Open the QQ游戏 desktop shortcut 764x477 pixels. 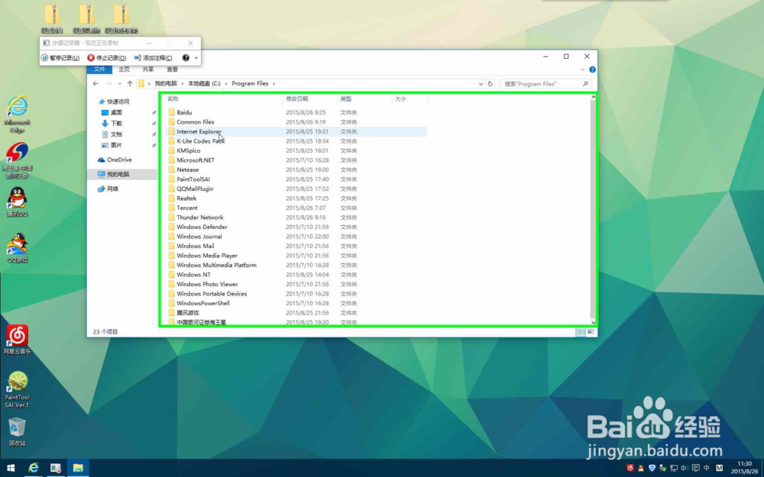(18, 248)
